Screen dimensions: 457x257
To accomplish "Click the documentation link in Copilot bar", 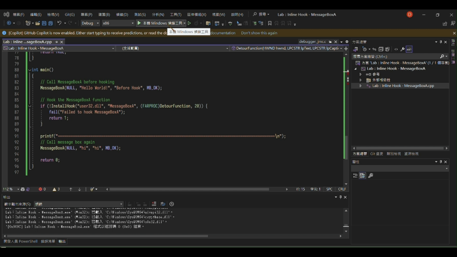I will click(223, 33).
